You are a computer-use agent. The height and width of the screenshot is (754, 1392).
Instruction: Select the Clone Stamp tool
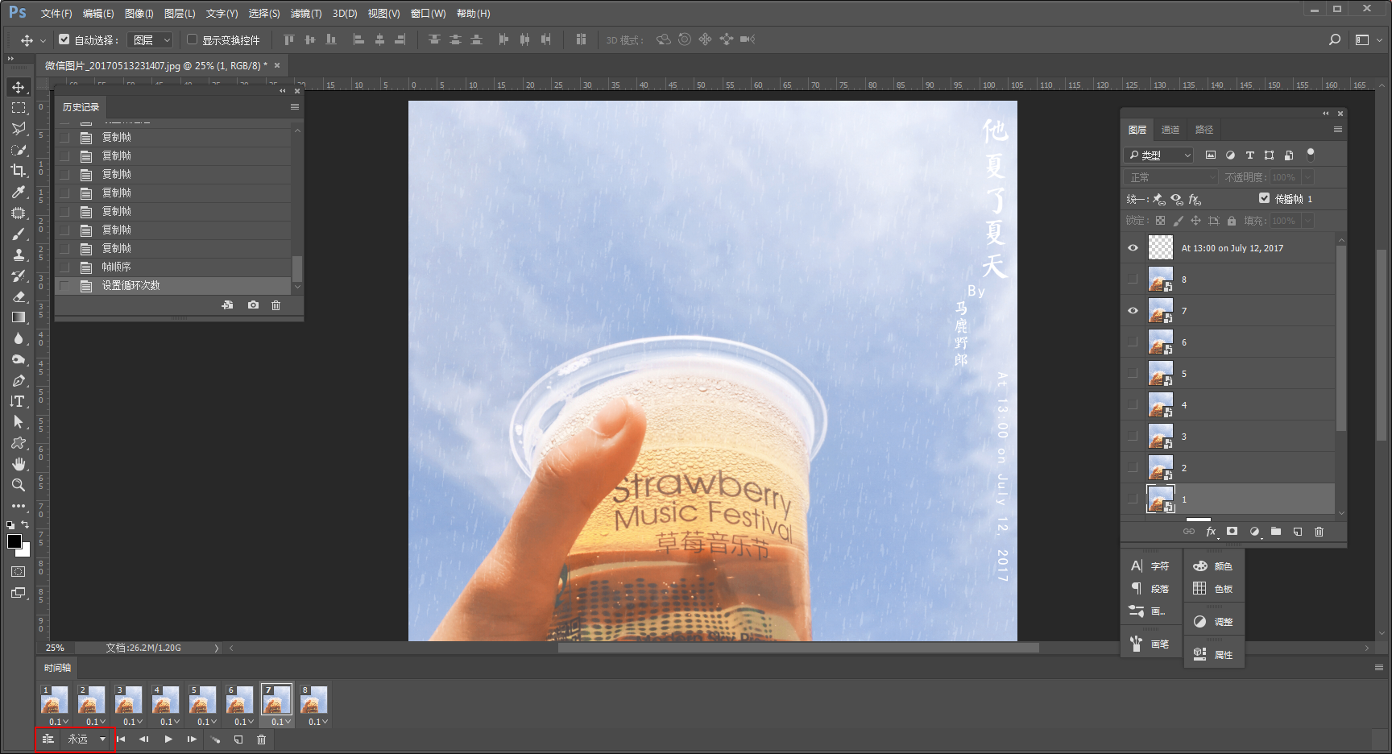(19, 255)
